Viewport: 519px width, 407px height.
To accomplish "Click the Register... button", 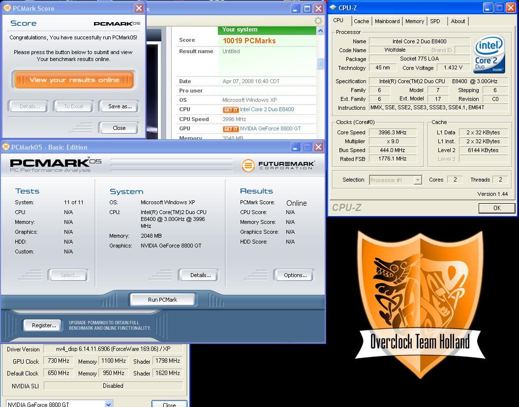I will pyautogui.click(x=43, y=325).
